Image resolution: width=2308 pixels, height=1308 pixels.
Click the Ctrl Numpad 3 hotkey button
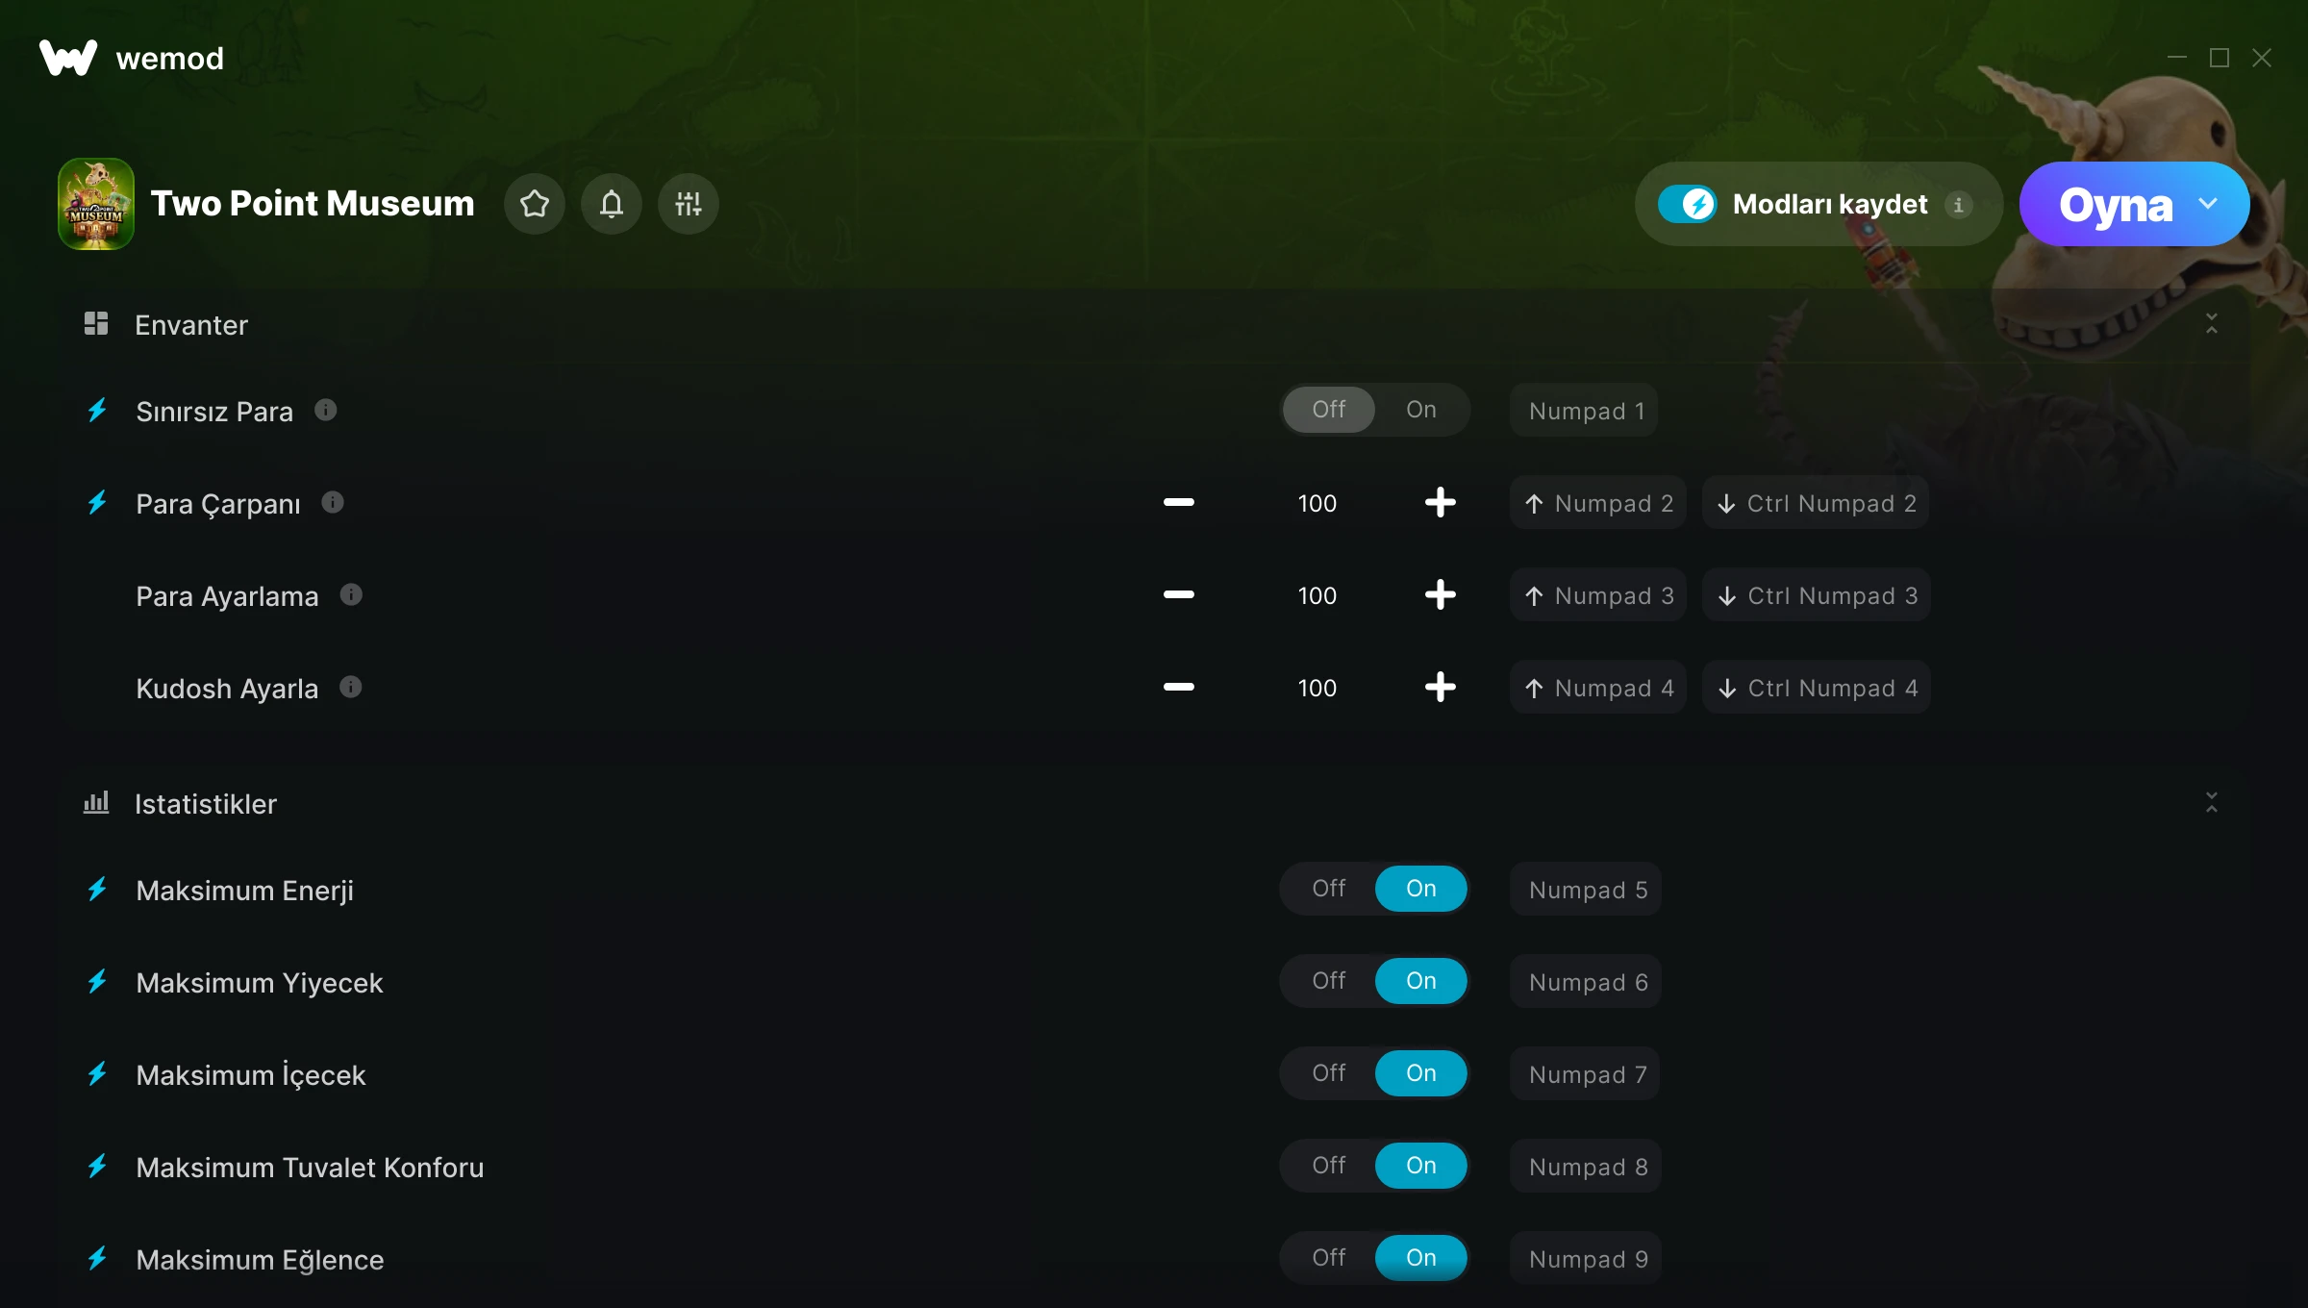click(1817, 595)
